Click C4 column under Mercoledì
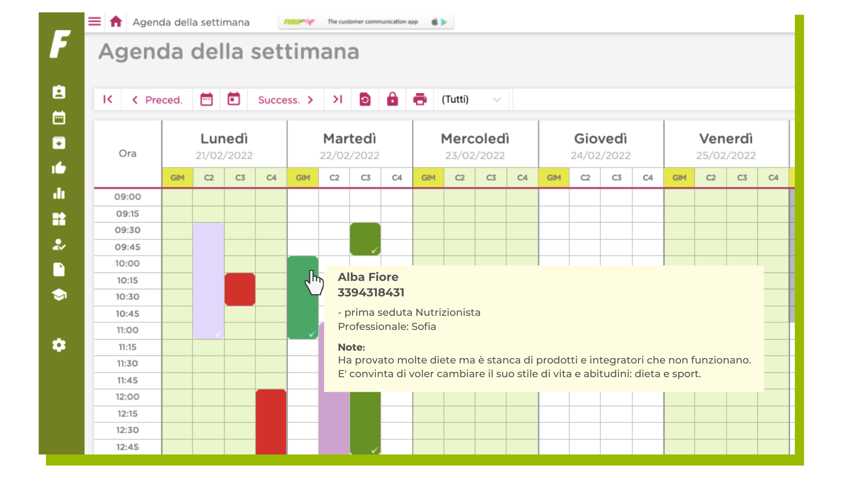The height and width of the screenshot is (477, 849). [x=522, y=178]
